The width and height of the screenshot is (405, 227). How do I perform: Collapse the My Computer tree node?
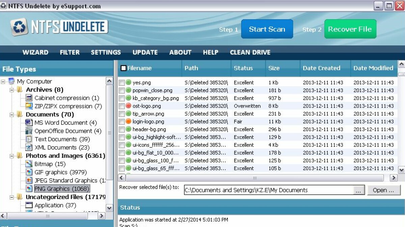click(3, 82)
